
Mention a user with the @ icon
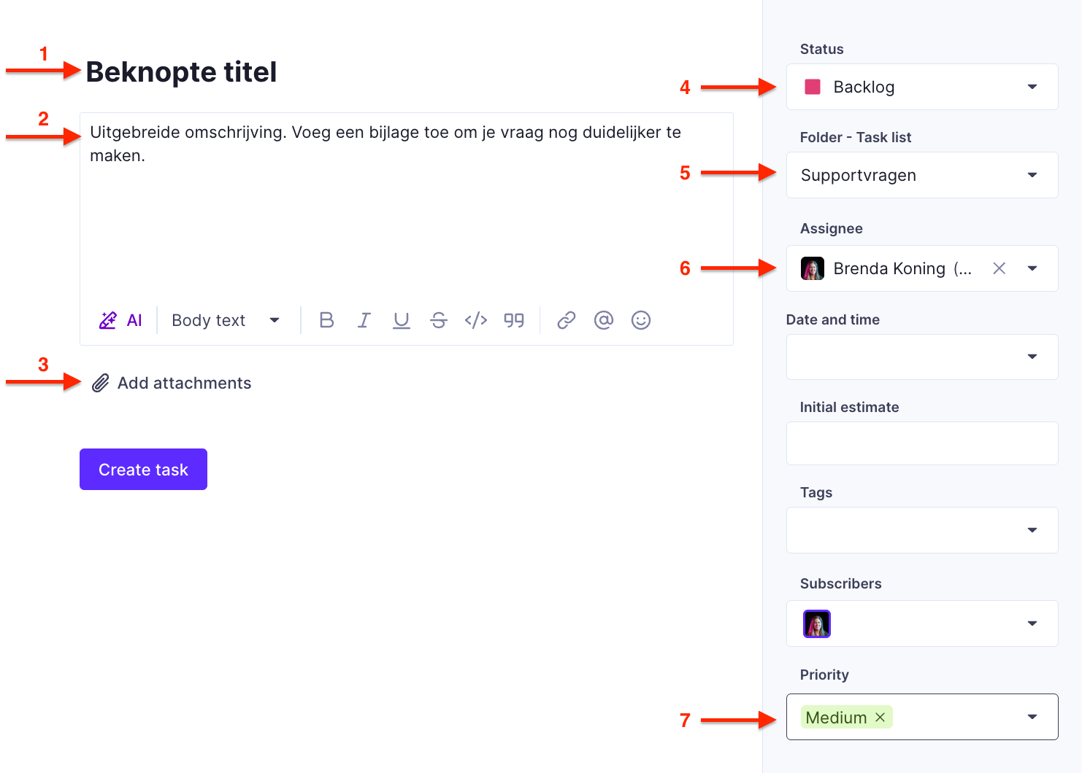(x=604, y=320)
